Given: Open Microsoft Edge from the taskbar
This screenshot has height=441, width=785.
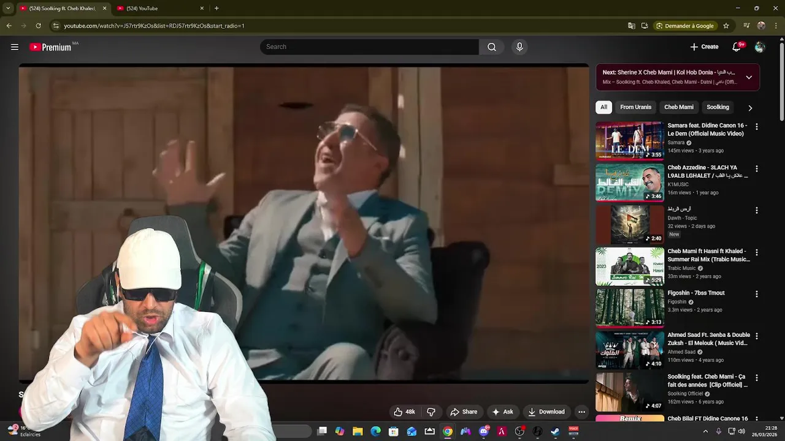Looking at the screenshot, I should click(x=375, y=431).
